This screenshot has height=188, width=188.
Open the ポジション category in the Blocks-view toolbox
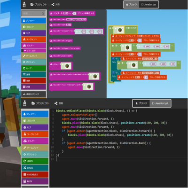33,62
